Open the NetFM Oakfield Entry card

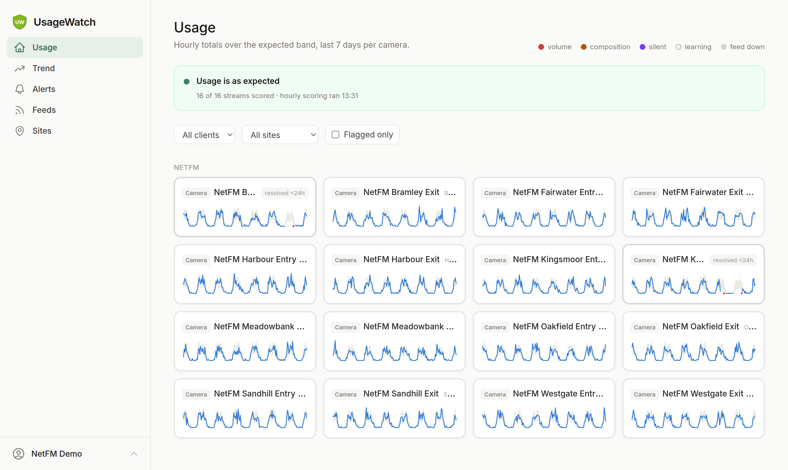pos(544,342)
